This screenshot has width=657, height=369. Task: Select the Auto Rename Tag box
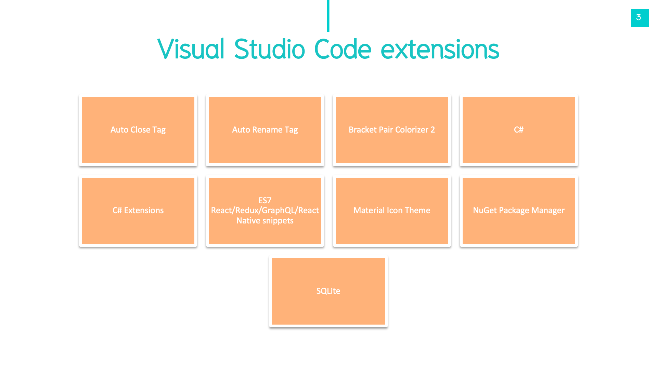pyautogui.click(x=265, y=130)
